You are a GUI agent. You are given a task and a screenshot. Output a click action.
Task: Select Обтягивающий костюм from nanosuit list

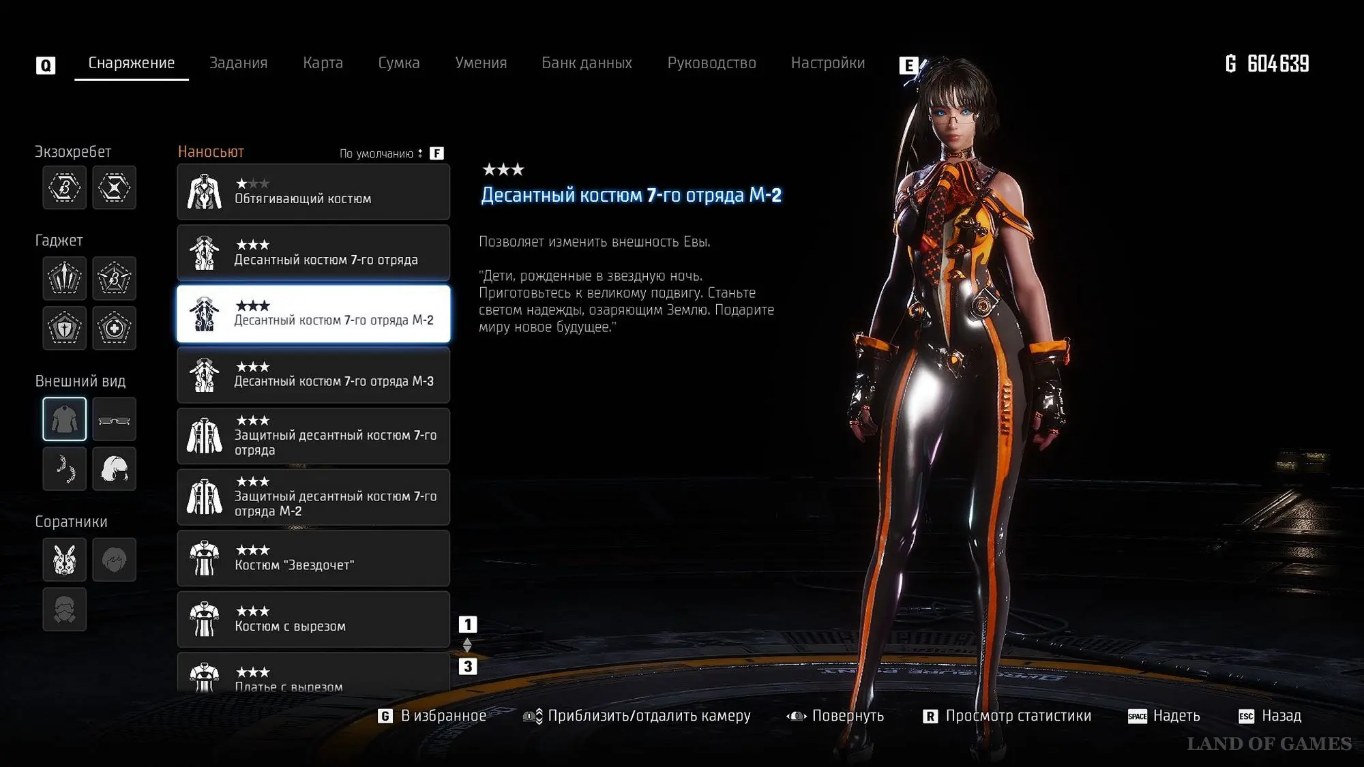click(x=313, y=192)
